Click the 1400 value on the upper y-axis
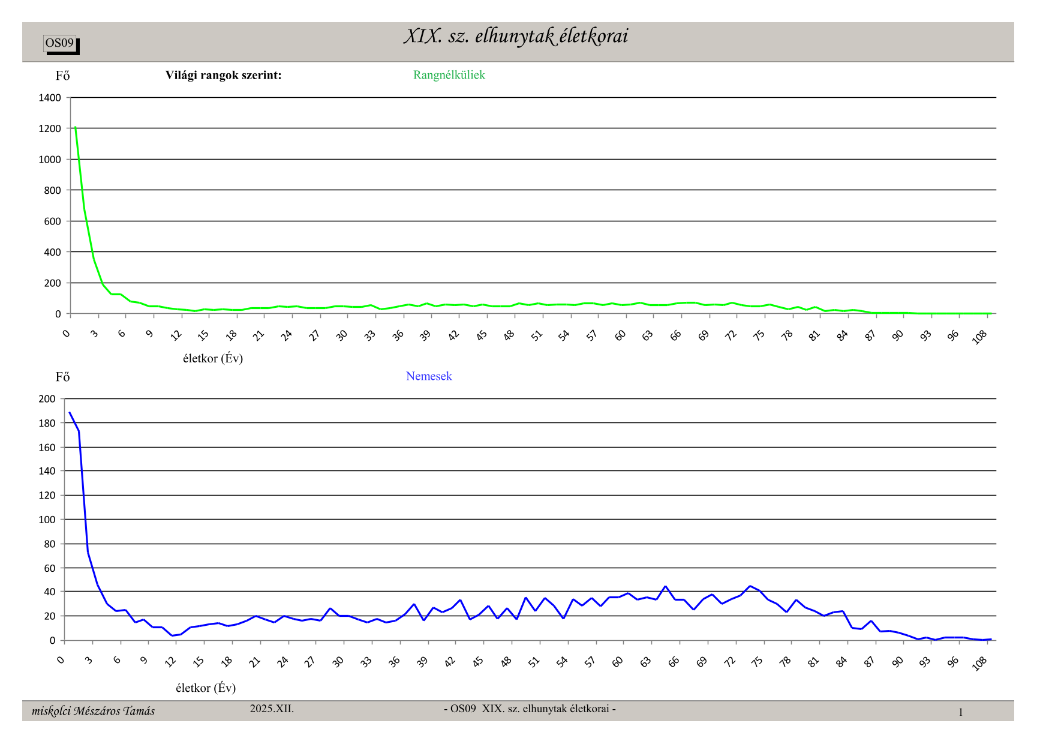Viewport: 1052px width, 744px height. [x=50, y=98]
